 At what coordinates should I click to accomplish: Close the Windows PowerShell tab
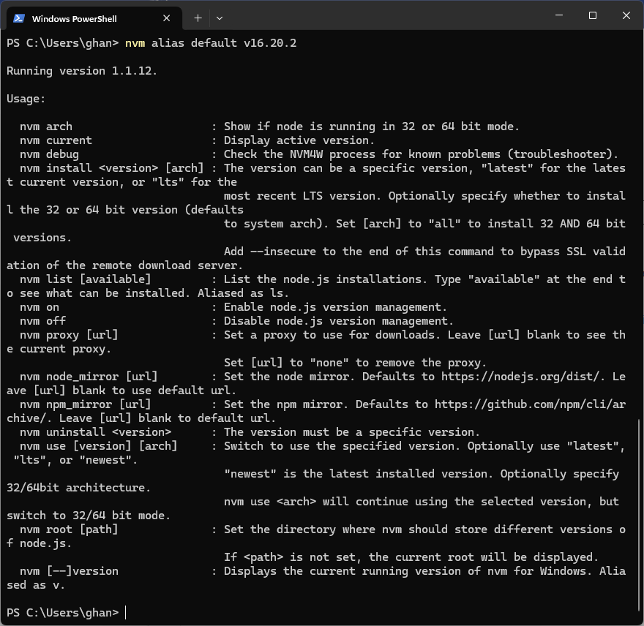pos(166,18)
